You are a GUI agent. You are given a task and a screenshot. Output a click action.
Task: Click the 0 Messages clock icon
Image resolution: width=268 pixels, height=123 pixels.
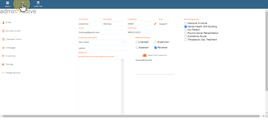pos(3,48)
